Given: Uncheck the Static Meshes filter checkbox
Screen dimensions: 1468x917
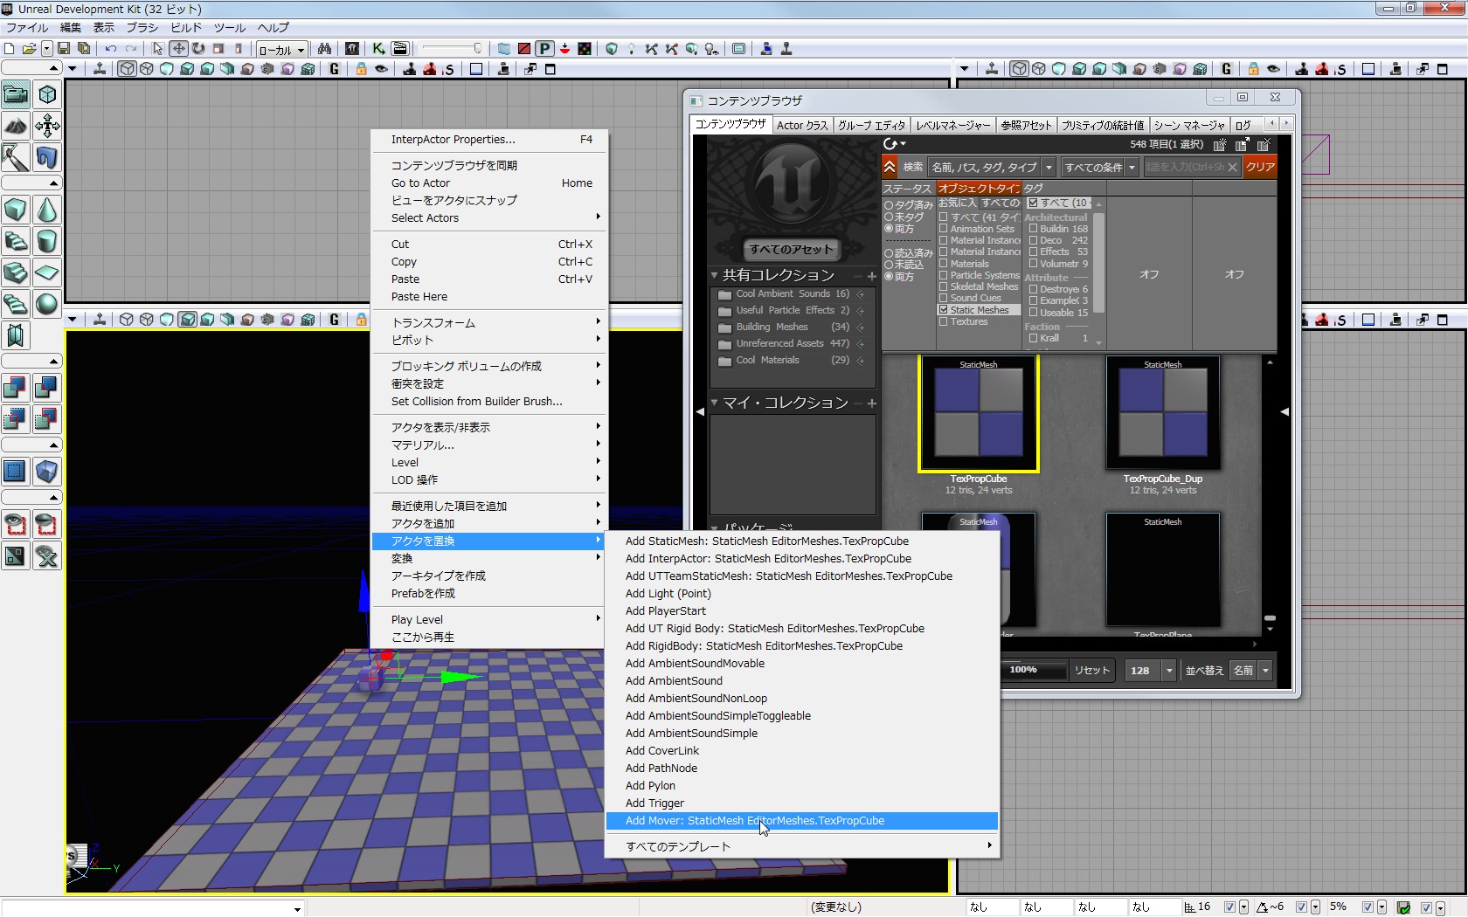Looking at the screenshot, I should coord(944,310).
